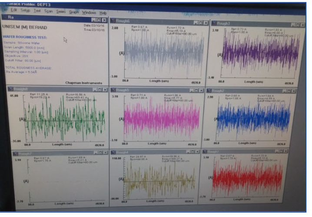Minimize the Rough6 graph window

(x=196, y=23)
